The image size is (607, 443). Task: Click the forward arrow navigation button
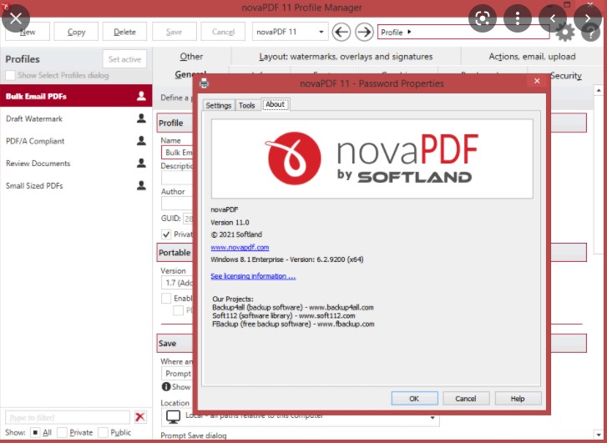[x=364, y=32]
